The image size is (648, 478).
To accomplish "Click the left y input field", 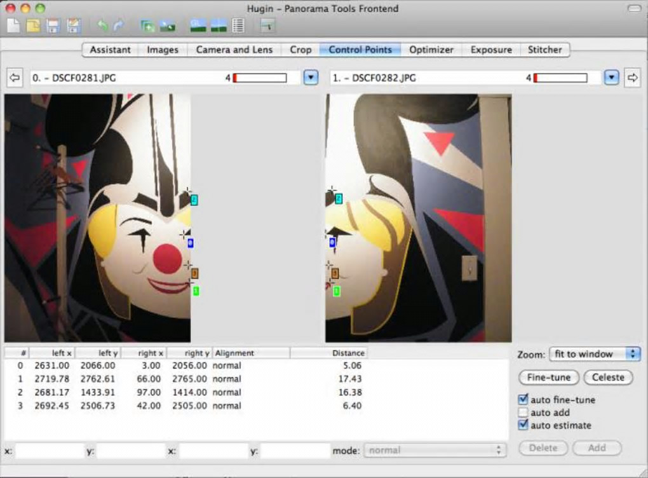I will 131,451.
